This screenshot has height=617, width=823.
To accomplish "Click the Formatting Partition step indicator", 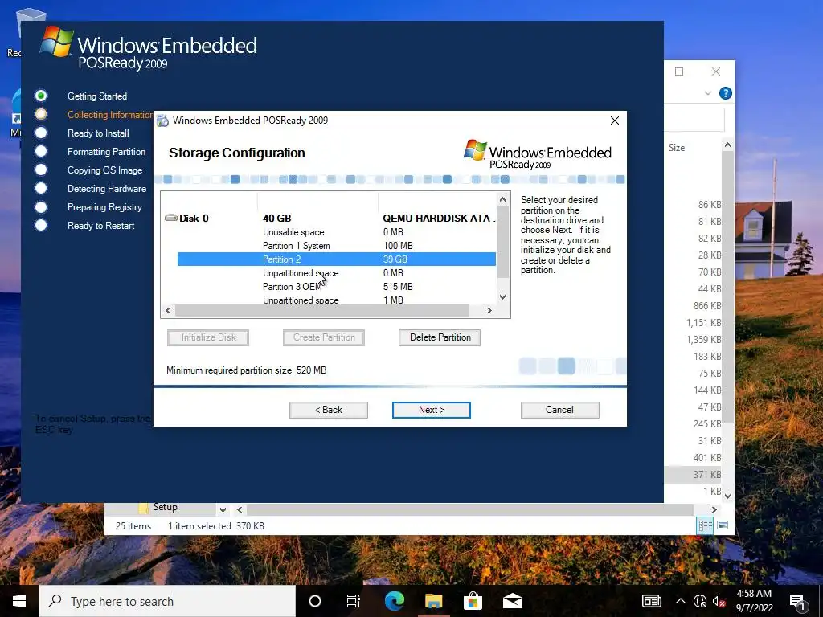I will (x=41, y=151).
